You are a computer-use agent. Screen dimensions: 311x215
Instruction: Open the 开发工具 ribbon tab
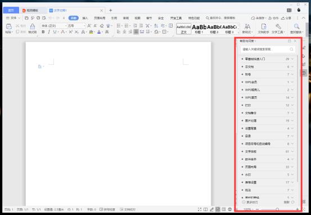pos(175,18)
